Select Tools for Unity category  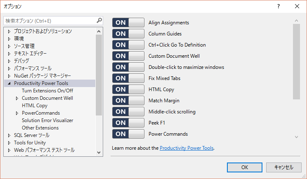point(30,143)
